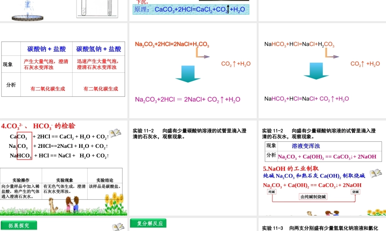Image resolution: width=386 pixels, height=231 pixels.
Task: Click the cartoon children illustration in slide 4
Action: pos(72,204)
